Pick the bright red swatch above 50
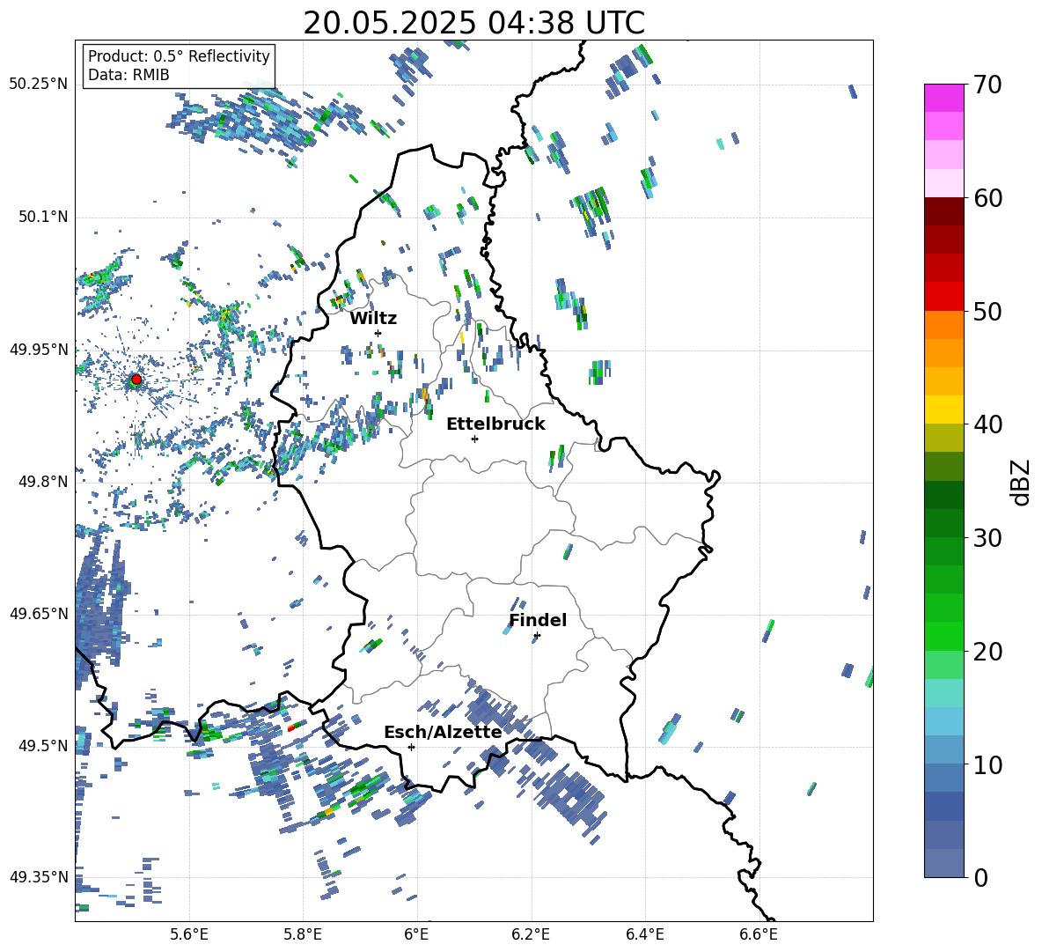 pyautogui.click(x=943, y=297)
